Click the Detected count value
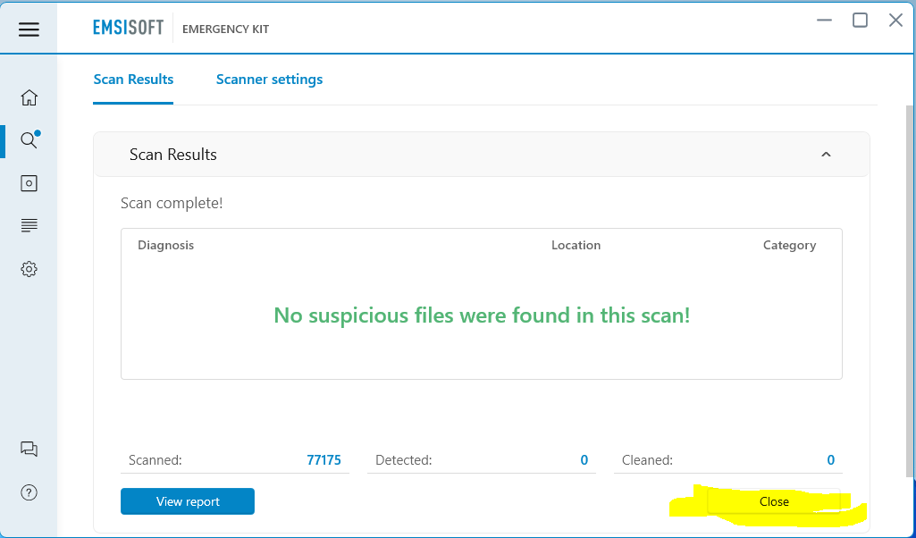Viewport: 916px width, 538px height. (584, 460)
